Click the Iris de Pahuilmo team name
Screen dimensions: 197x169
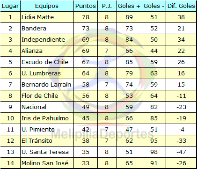(45, 118)
